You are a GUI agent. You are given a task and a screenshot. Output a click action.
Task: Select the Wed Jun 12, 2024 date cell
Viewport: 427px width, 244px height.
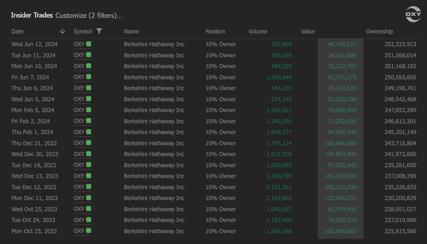tap(34, 44)
